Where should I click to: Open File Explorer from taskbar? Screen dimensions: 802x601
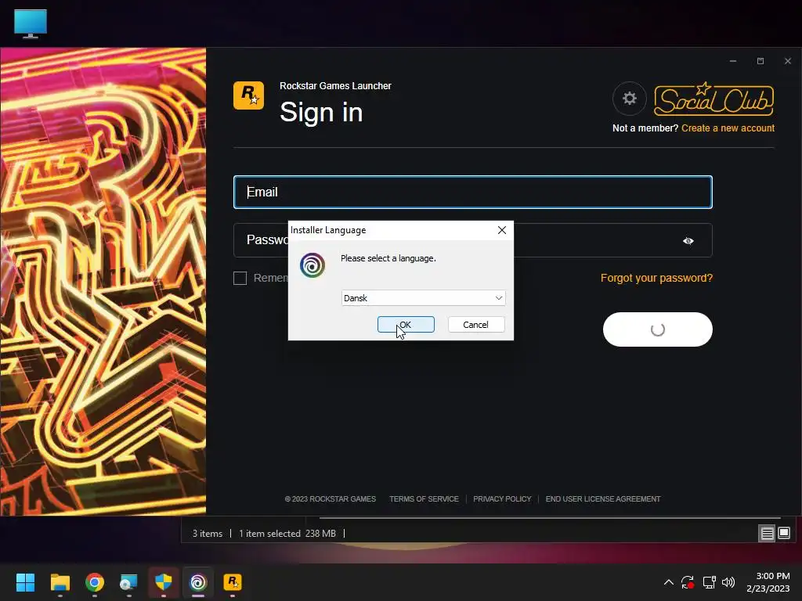point(60,582)
